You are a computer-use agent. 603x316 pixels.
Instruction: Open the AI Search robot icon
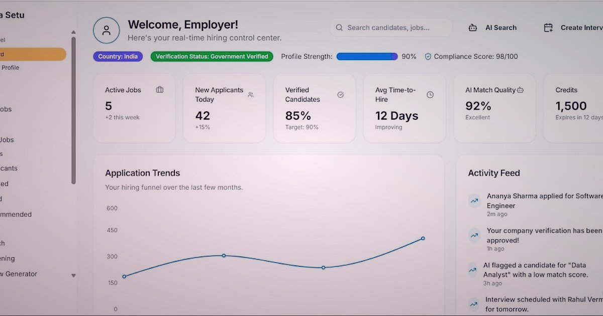[473, 28]
